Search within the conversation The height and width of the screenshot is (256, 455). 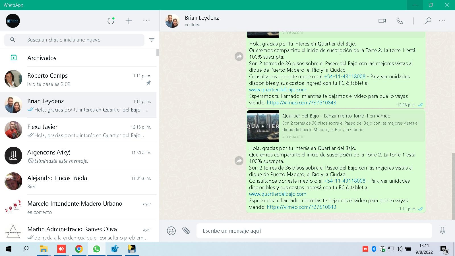point(428,21)
